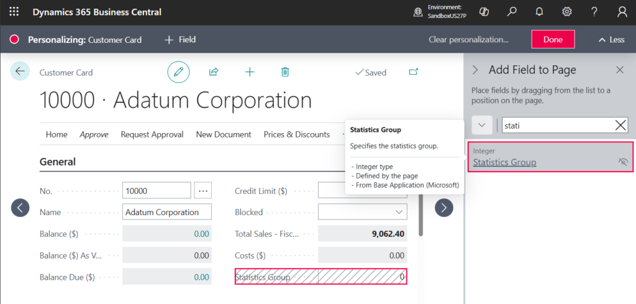636x304 pixels.
Task: Open search with the magnifying glass icon
Action: tap(512, 12)
